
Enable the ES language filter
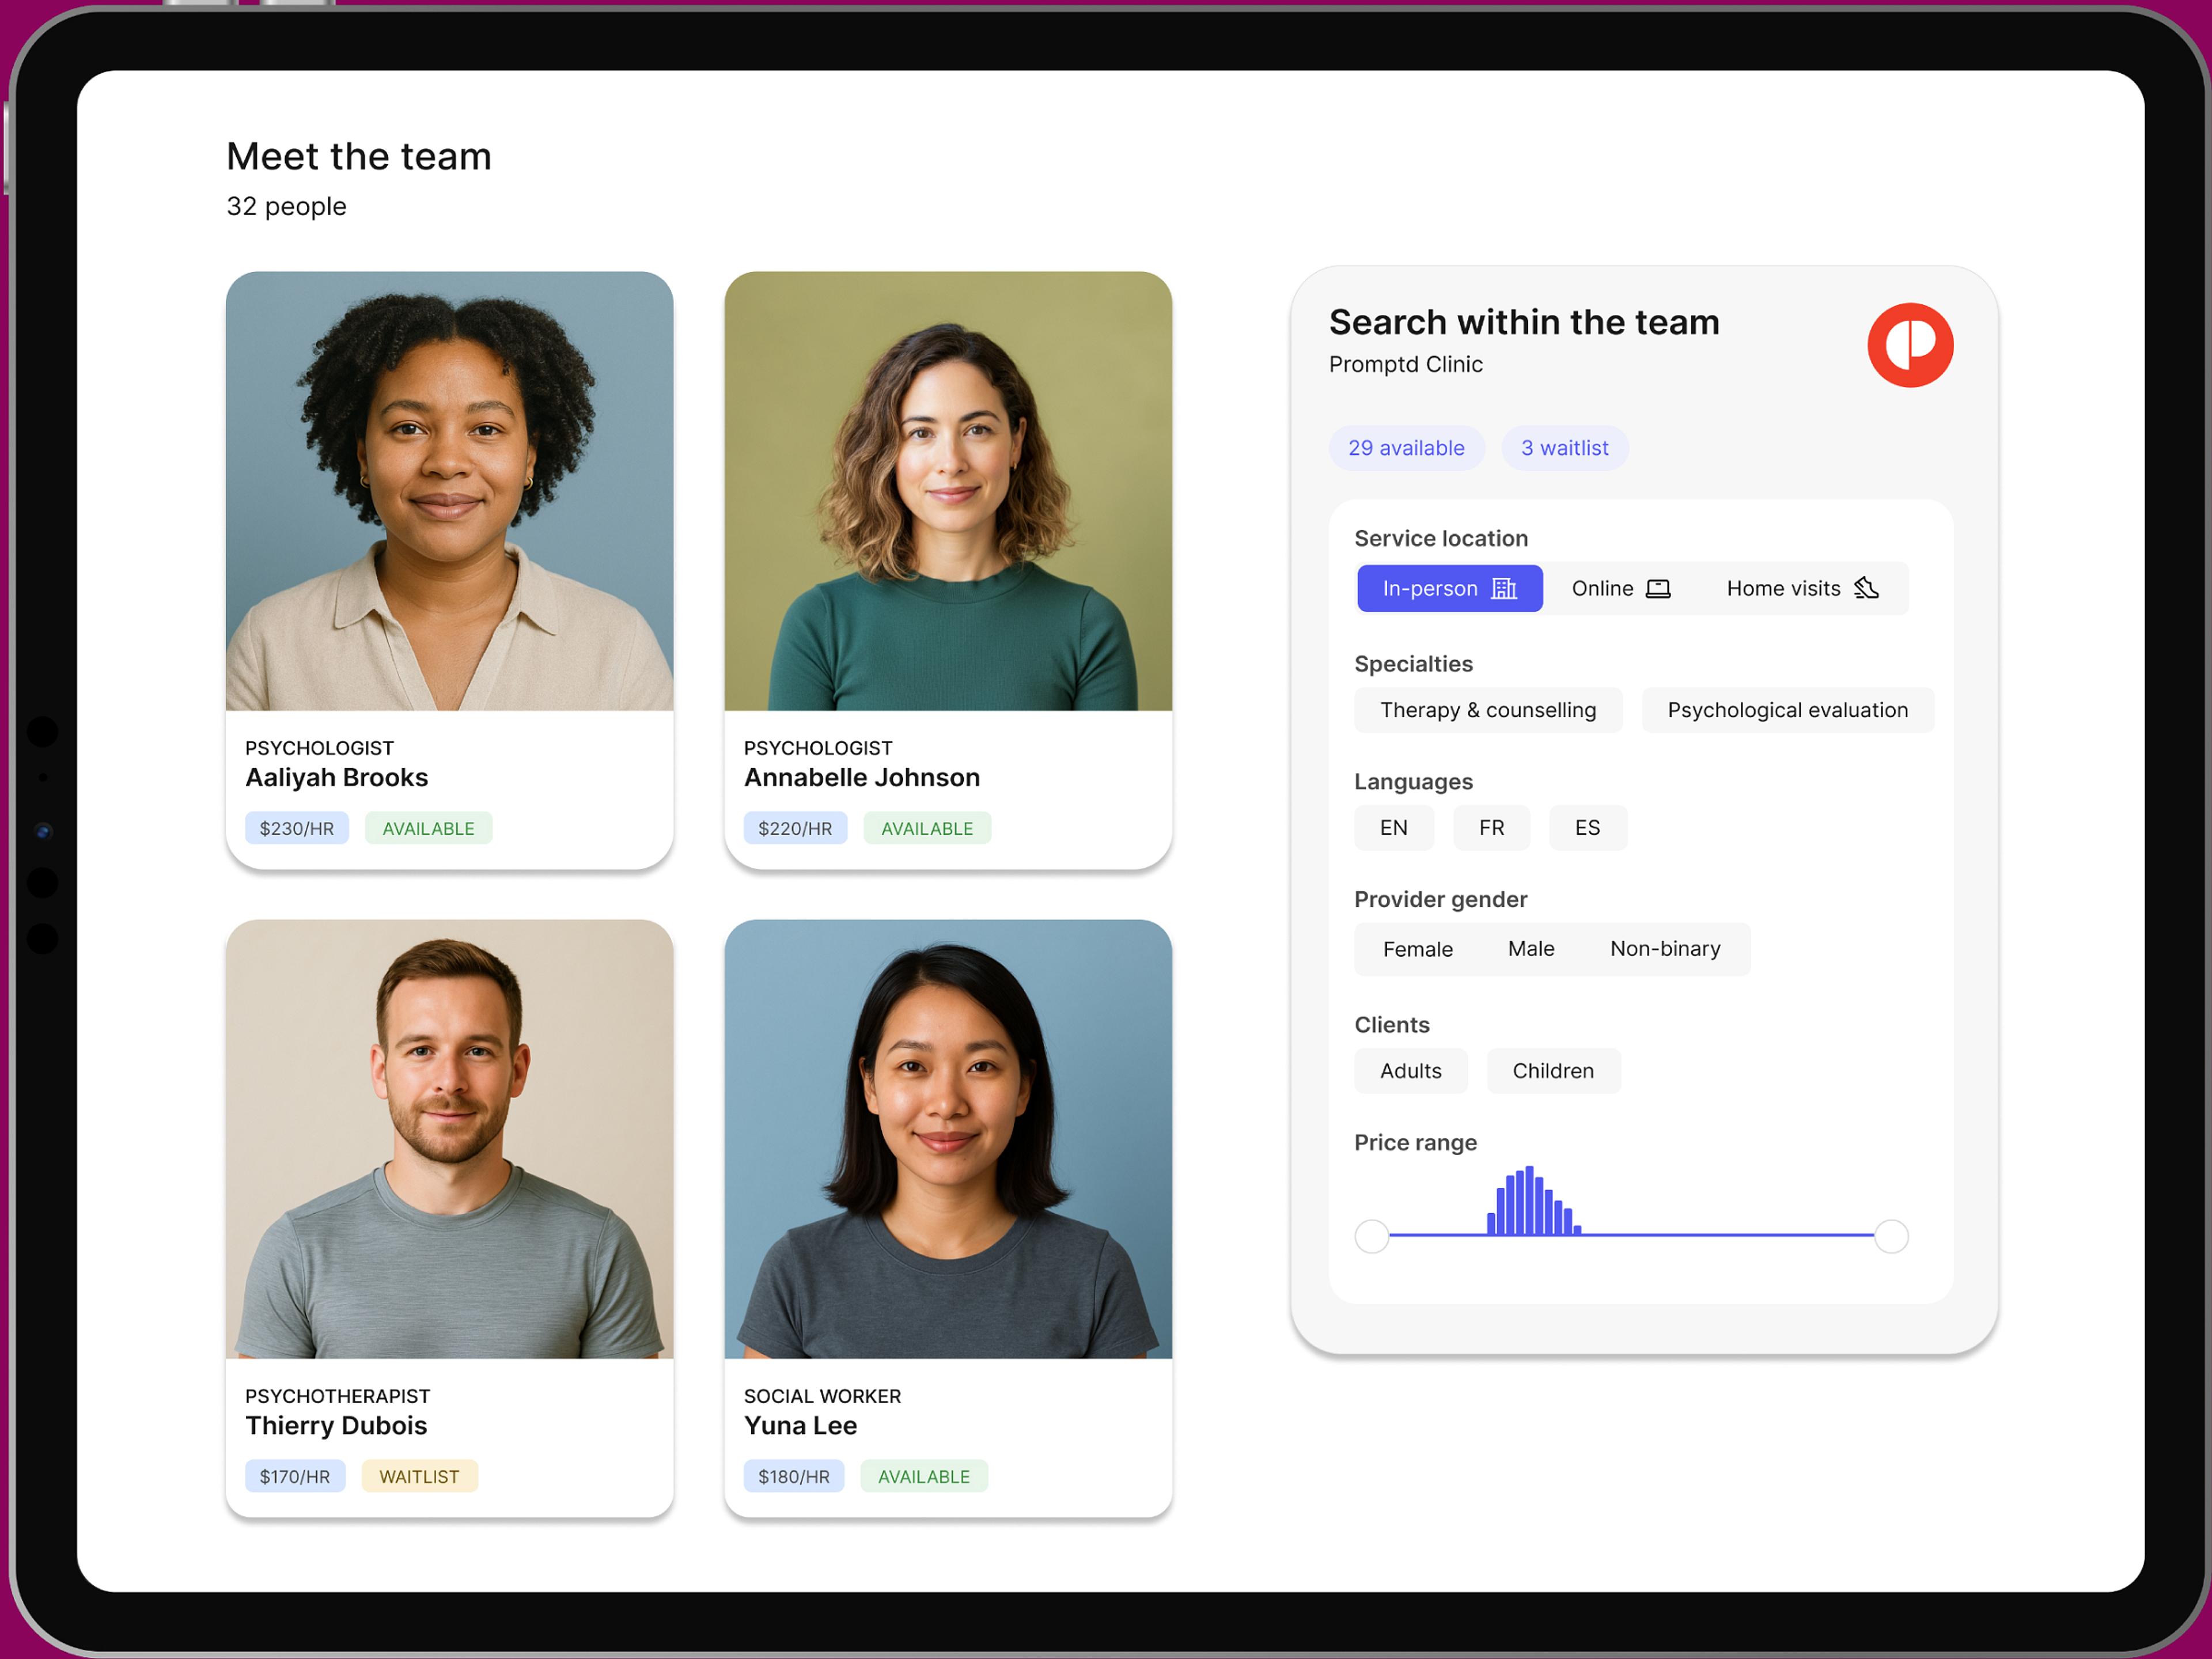(x=1586, y=828)
